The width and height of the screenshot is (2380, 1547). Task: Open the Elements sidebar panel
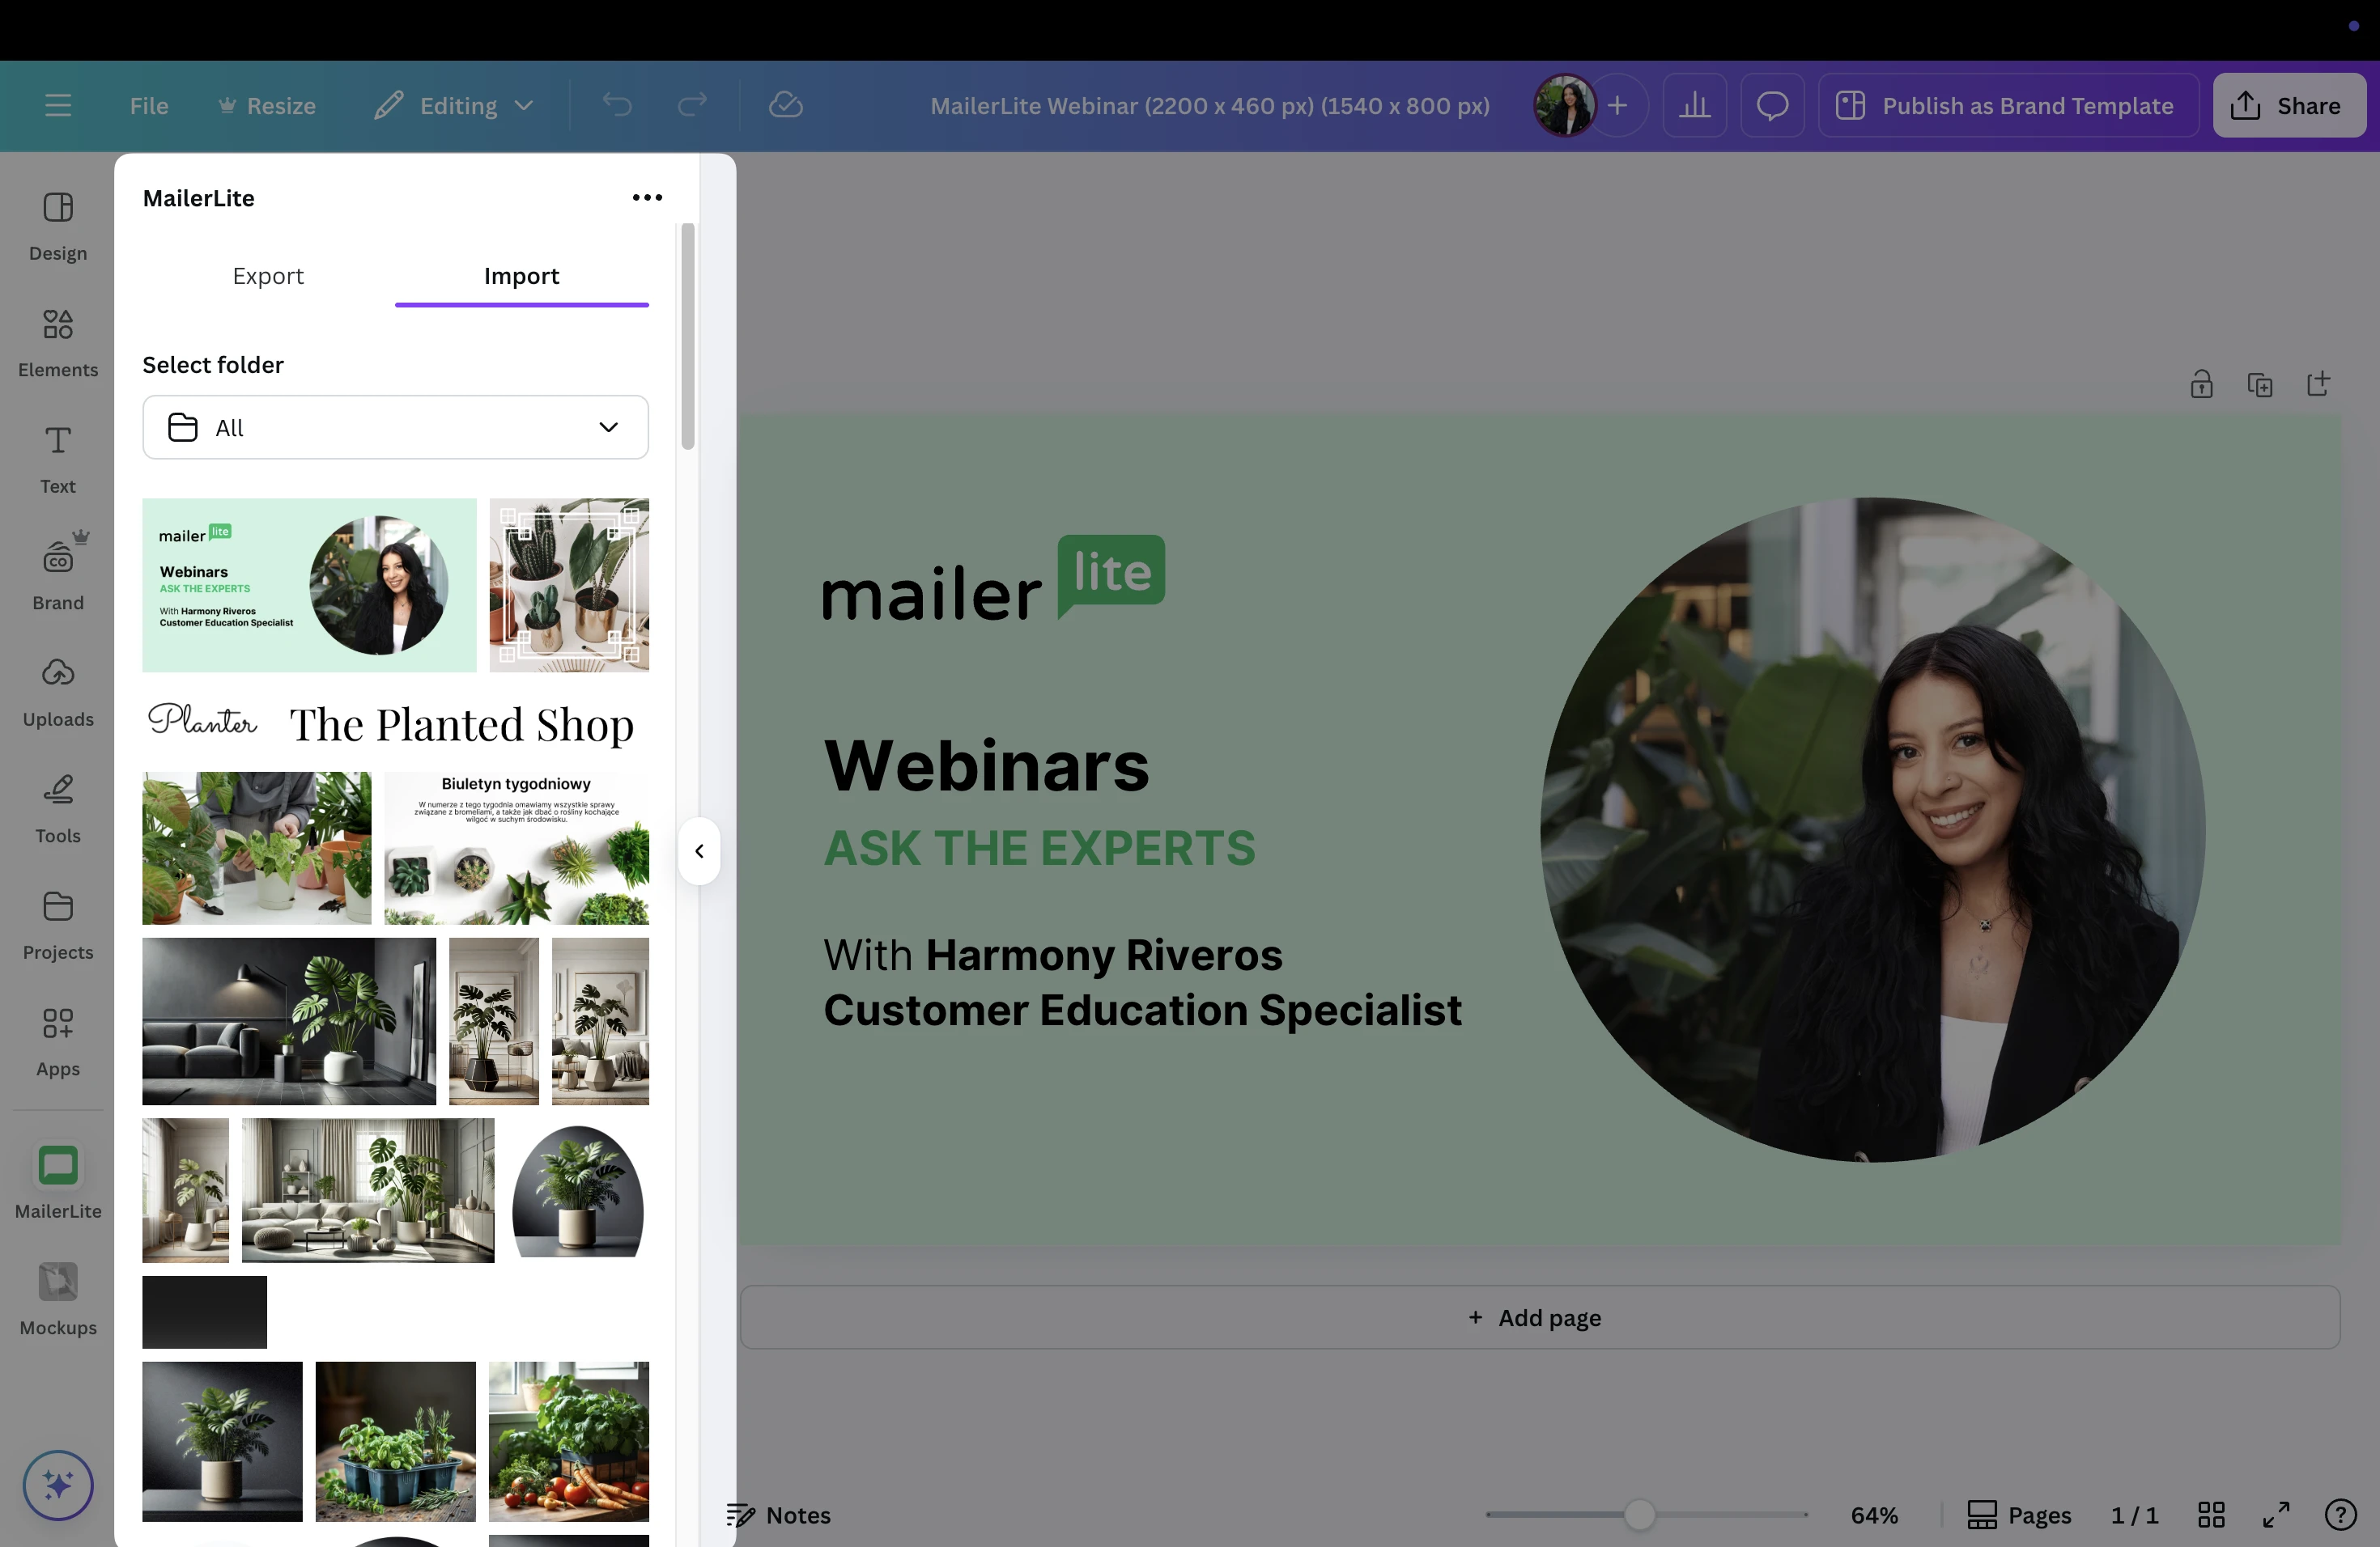click(x=58, y=343)
